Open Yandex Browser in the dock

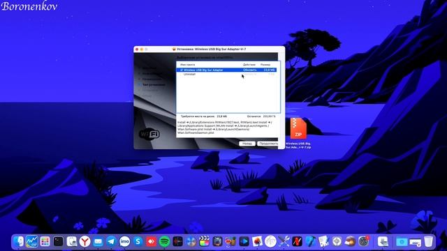point(85,241)
